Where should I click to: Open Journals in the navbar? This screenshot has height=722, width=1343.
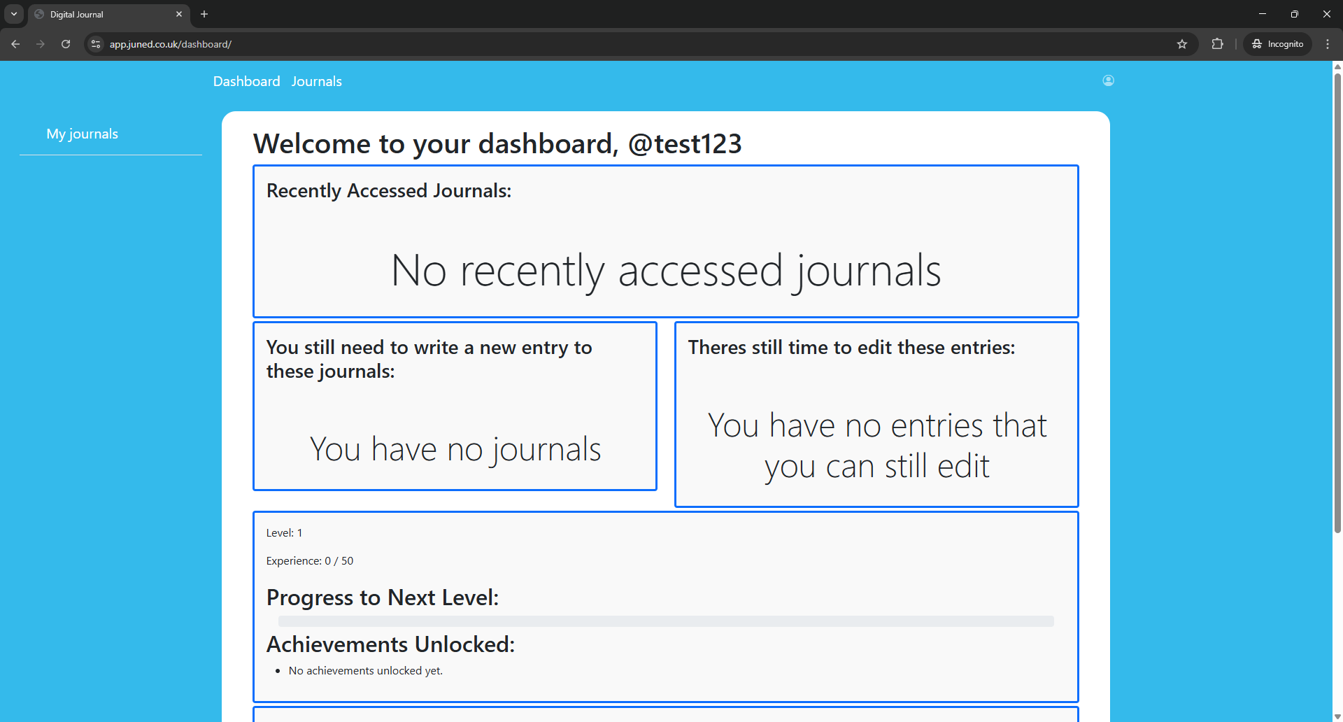click(x=317, y=81)
